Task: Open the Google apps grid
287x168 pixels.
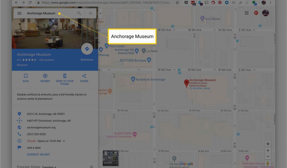Action: [247, 13]
